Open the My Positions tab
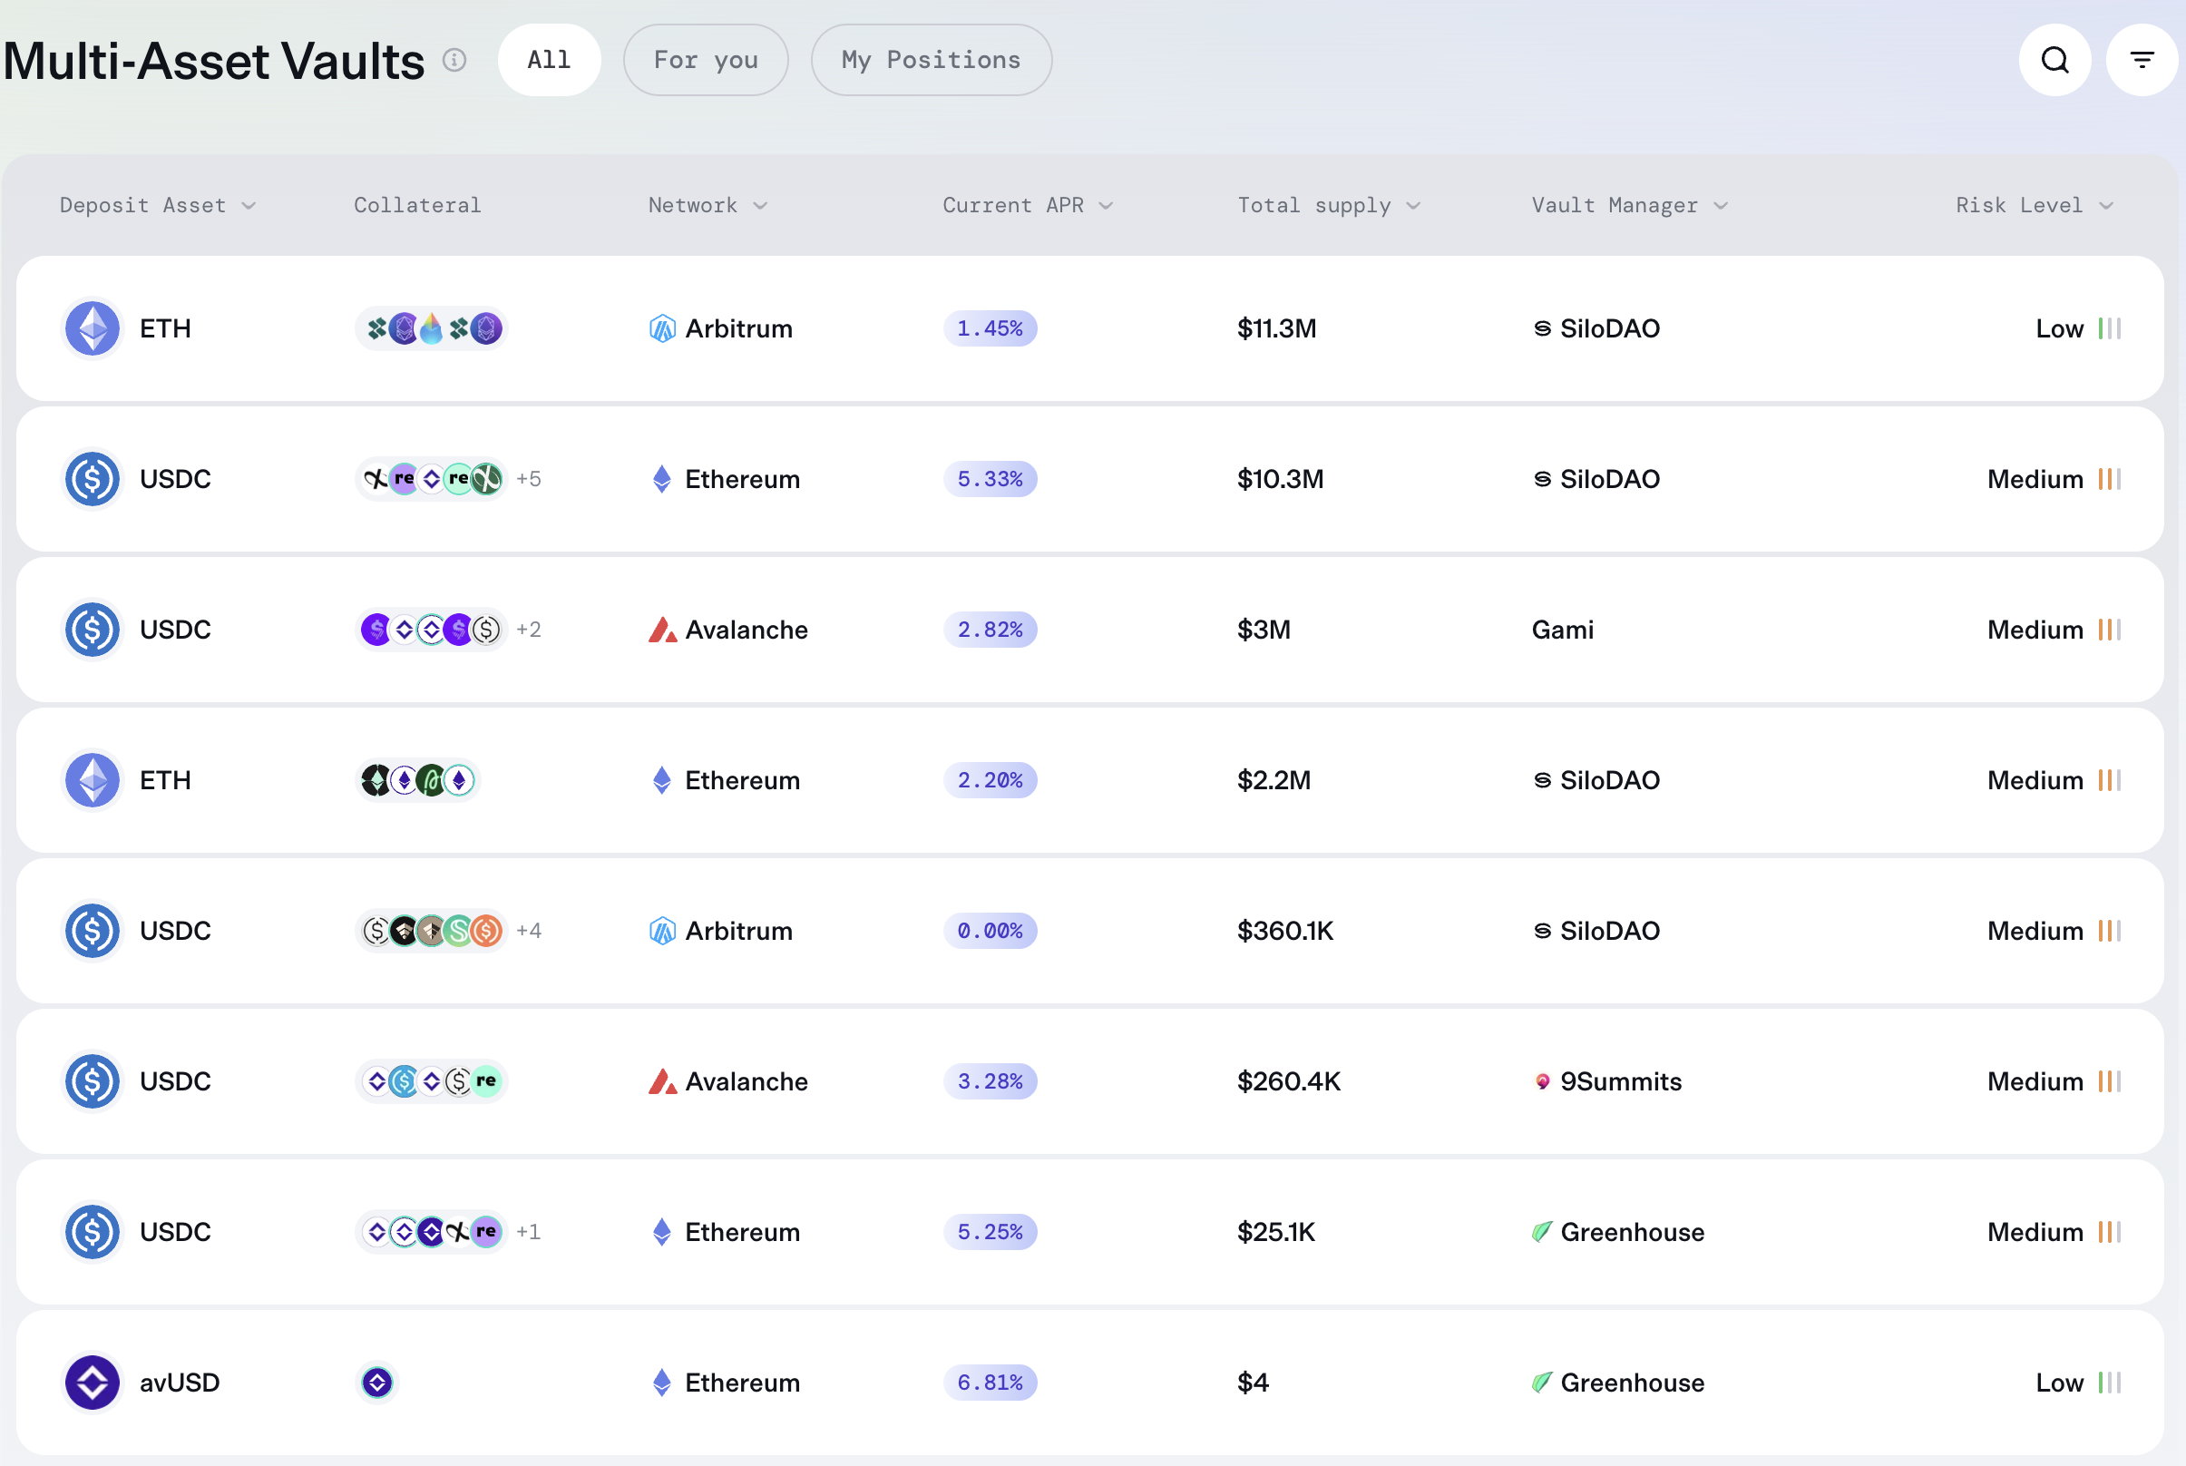Screen dimensions: 2186x1466 click(931, 59)
